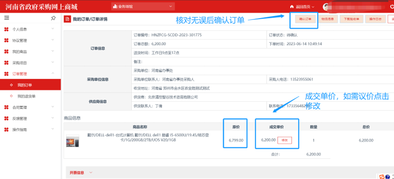394x179 pixels.
Task: Click the 总价 column header
Action: (366, 127)
